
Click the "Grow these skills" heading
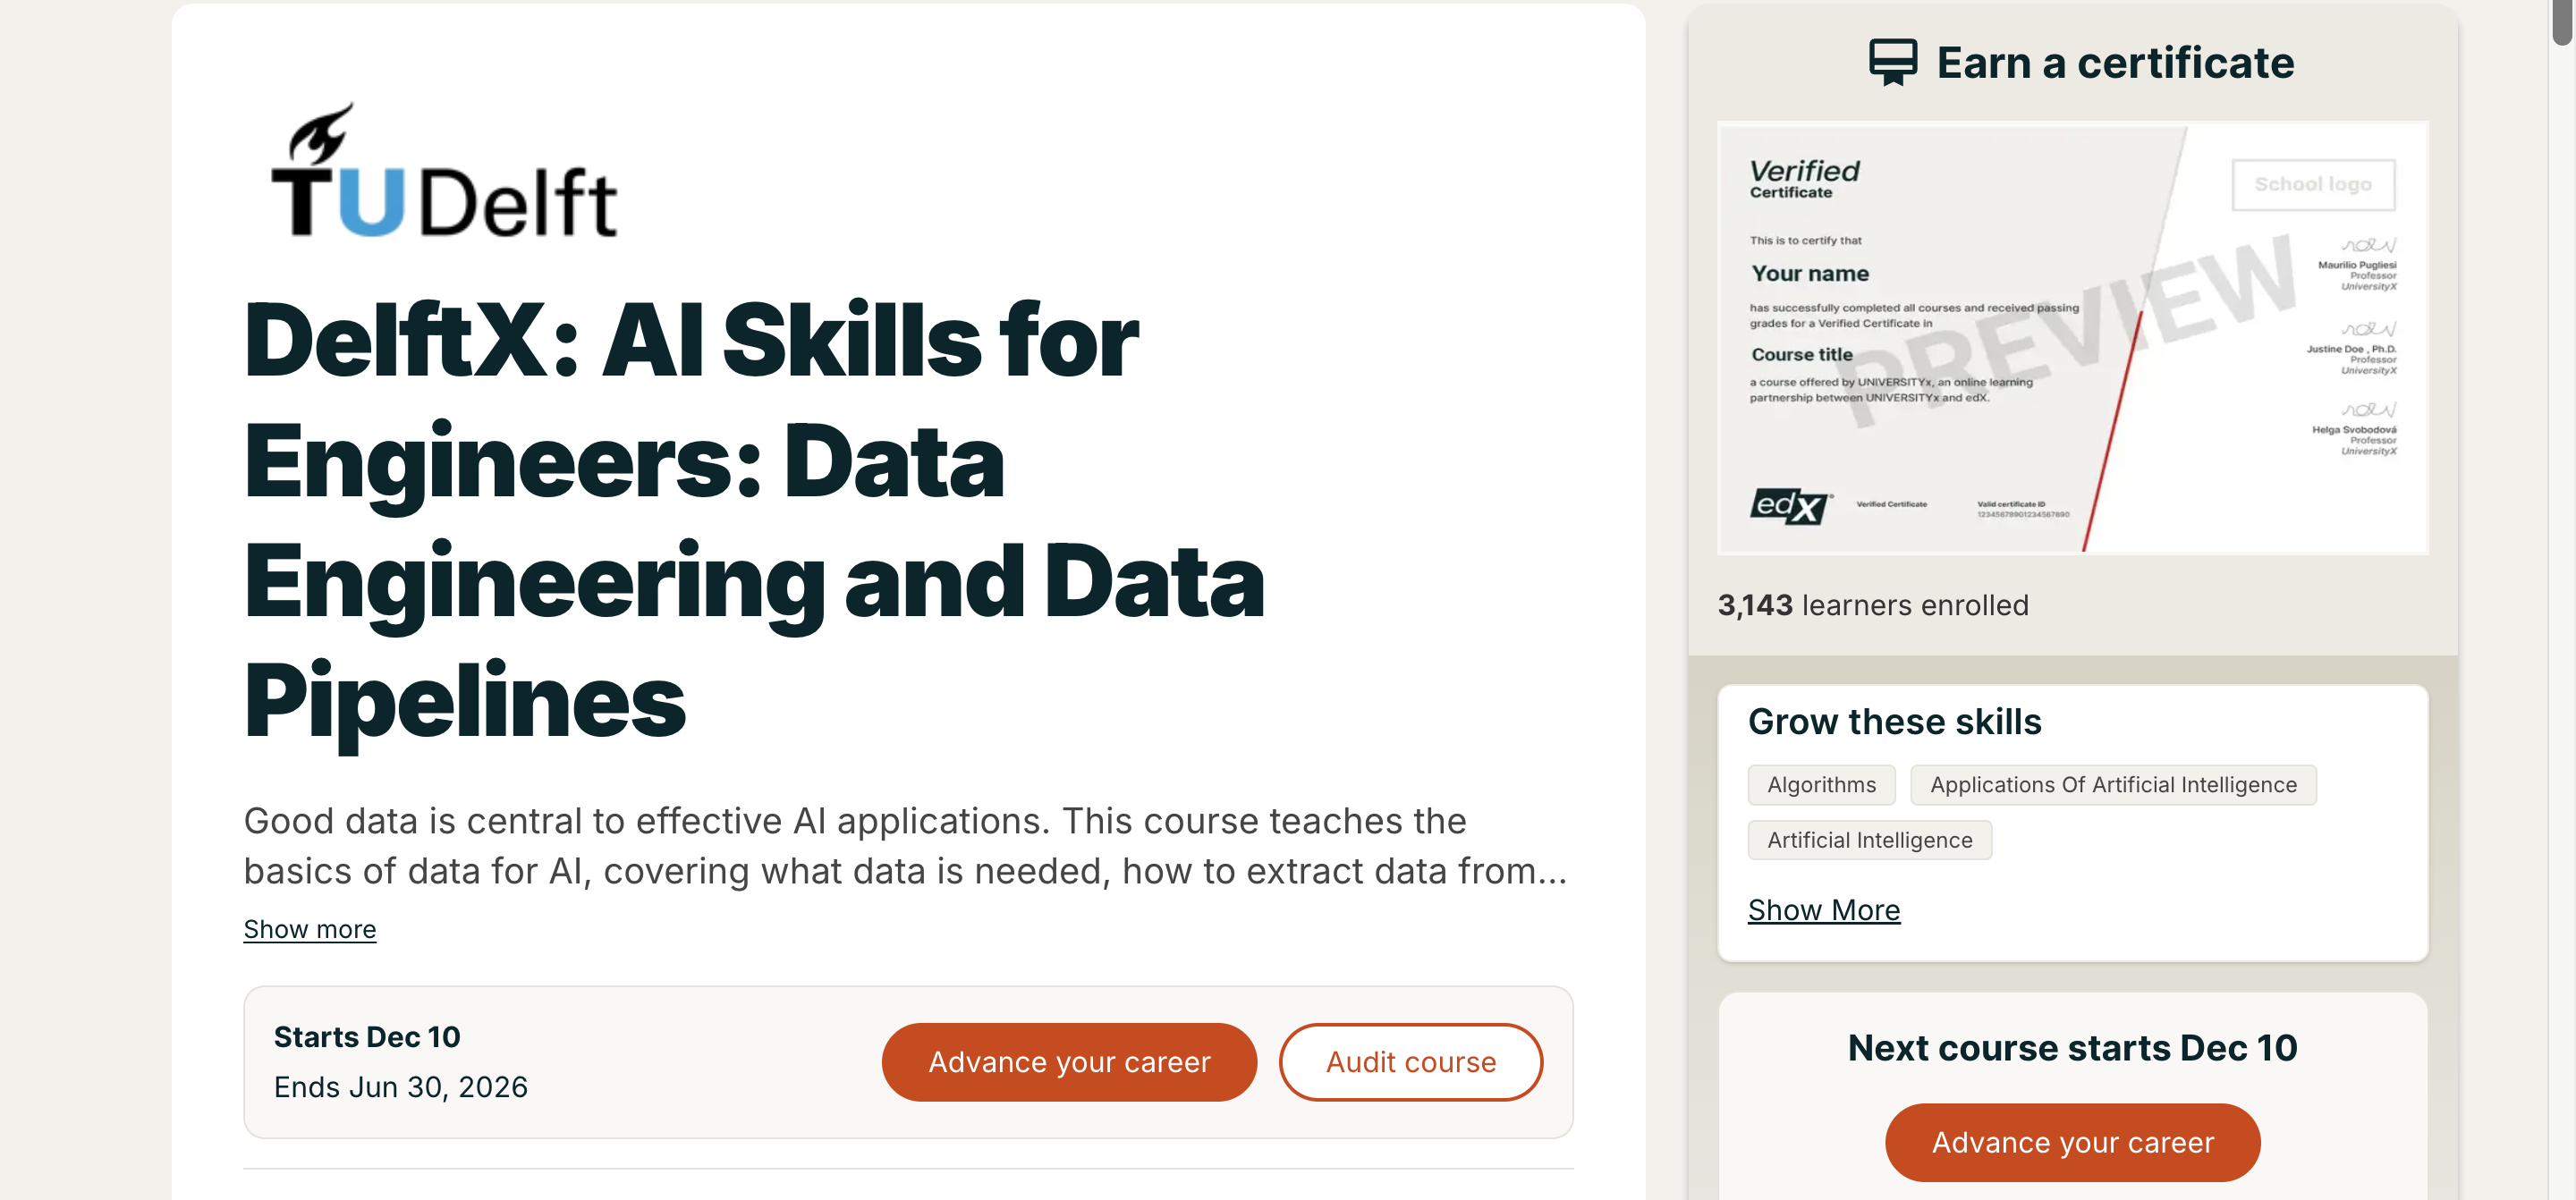1895,721
